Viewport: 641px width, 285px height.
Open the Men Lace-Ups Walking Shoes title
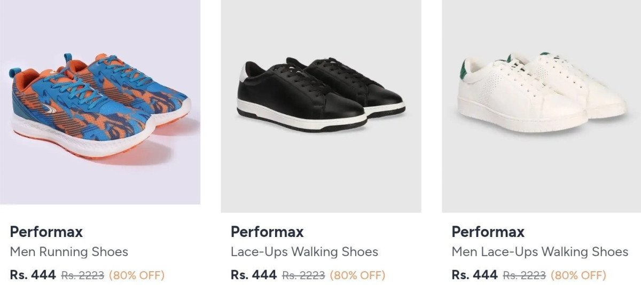[x=540, y=252]
